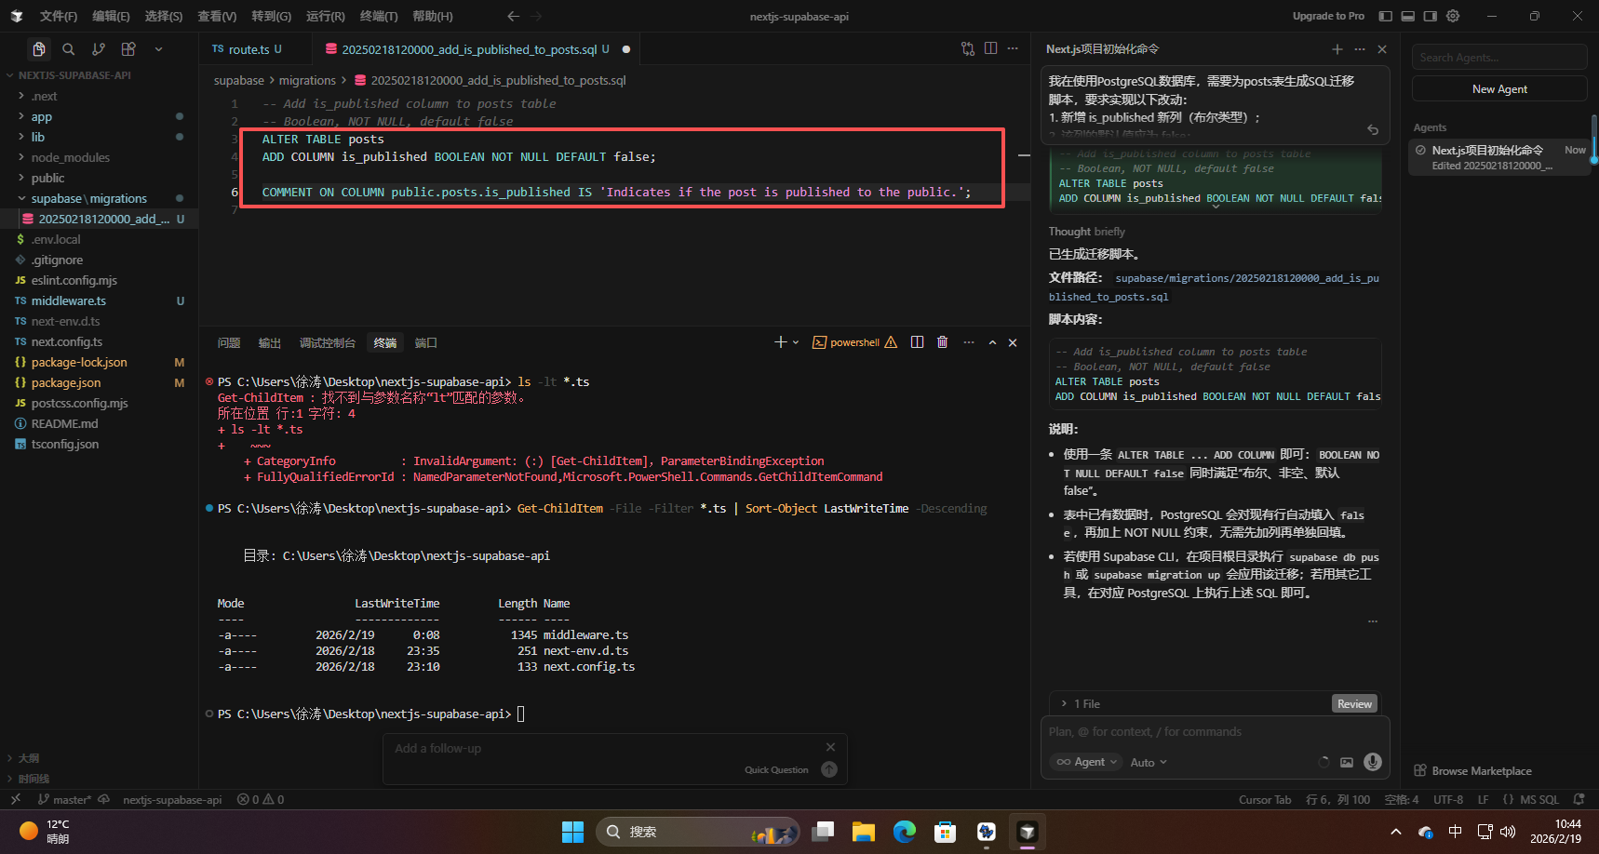Screen dimensions: 1599x854
Task: Open the compare changes icon in editor toolbar
Action: 968,48
